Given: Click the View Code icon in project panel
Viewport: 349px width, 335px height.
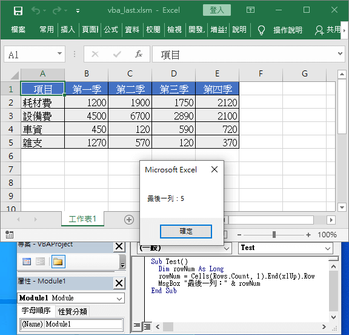Looking at the screenshot, I should pos(27,261).
